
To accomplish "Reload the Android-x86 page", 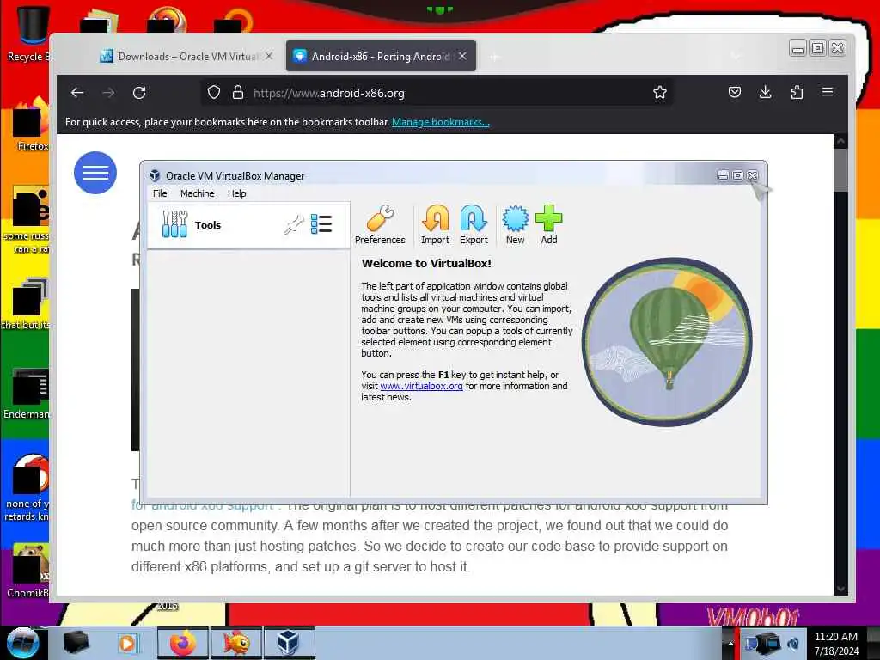I will pos(140,93).
